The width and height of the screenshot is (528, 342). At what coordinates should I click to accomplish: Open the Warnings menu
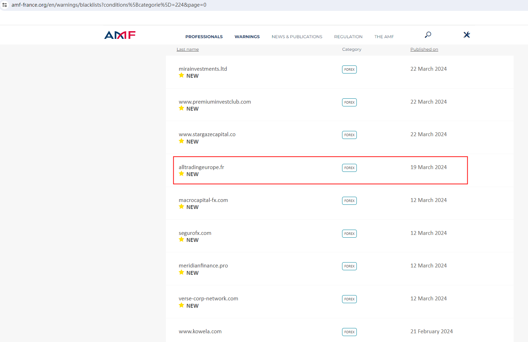tap(247, 37)
